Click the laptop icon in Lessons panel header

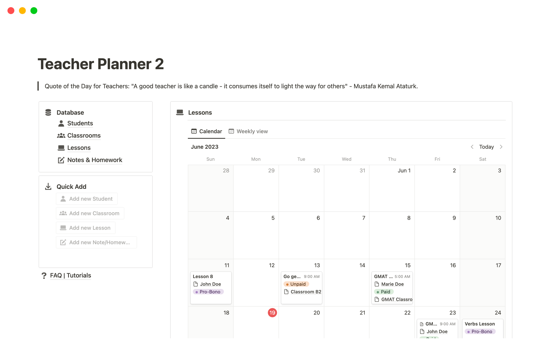180,112
